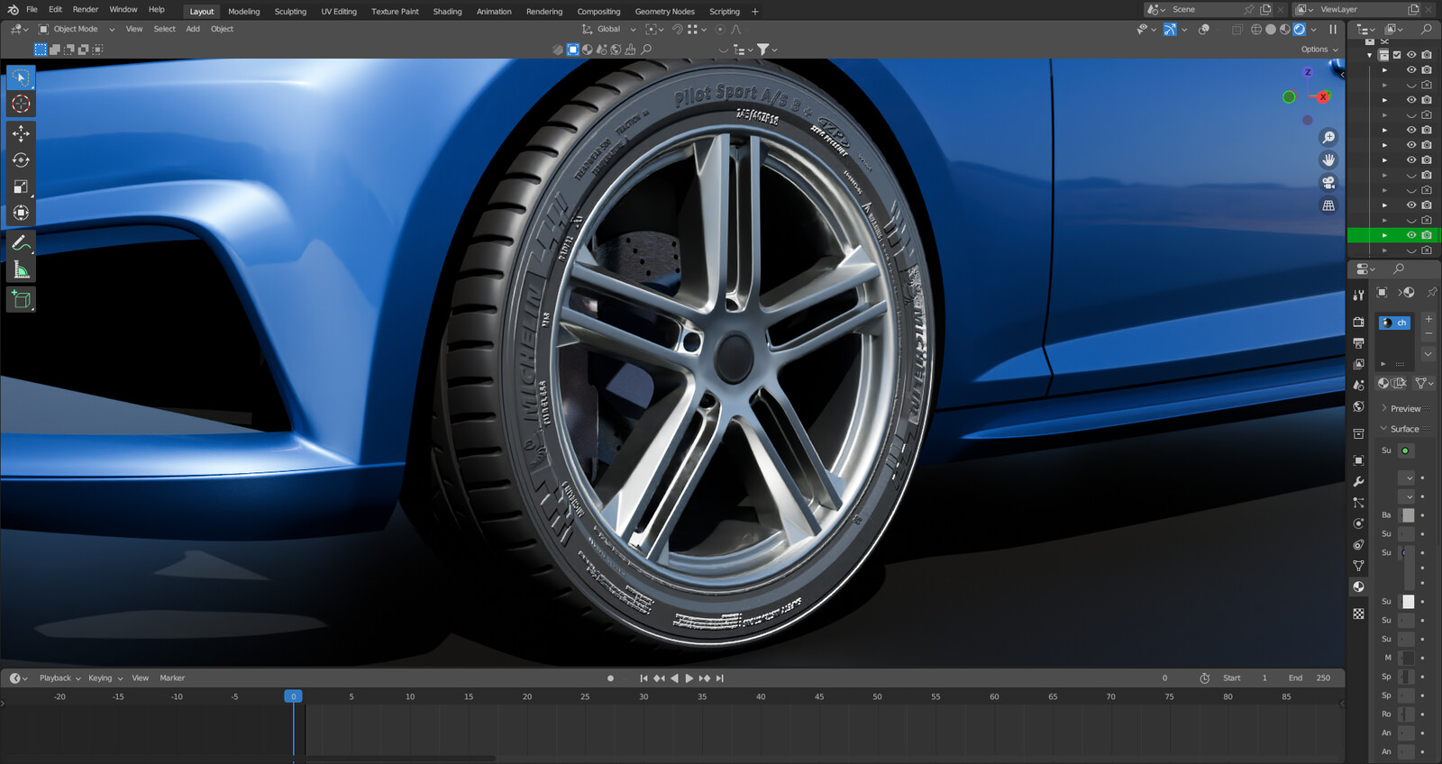Screen dimensions: 1442x764
Task: Select the Annotate tool
Action: [x=21, y=243]
